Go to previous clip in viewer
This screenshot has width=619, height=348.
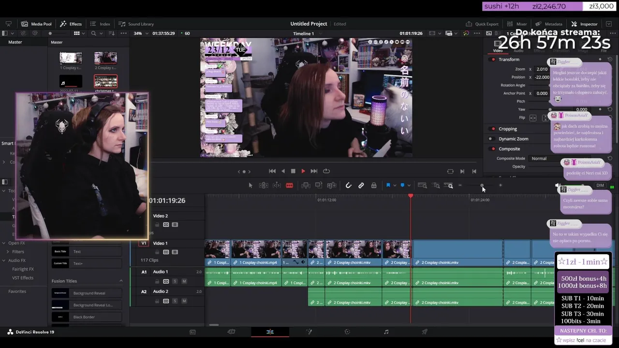(474, 171)
